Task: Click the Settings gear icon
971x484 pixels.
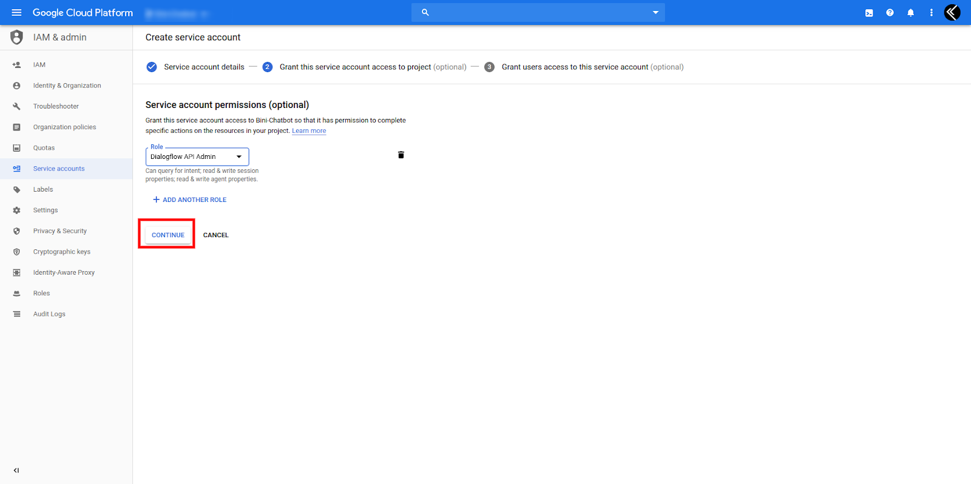Action: tap(17, 210)
